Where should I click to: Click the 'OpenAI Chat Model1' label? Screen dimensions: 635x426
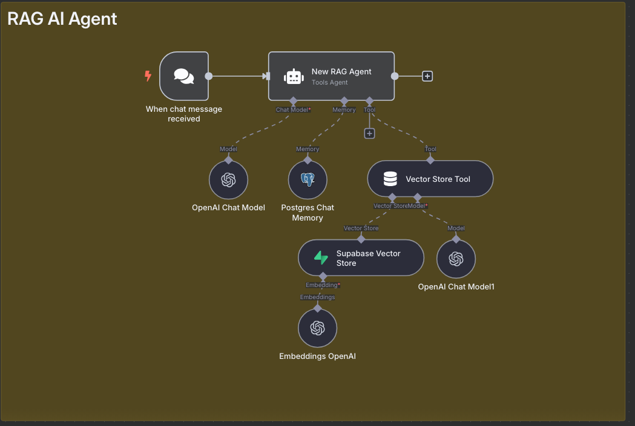[x=456, y=286]
